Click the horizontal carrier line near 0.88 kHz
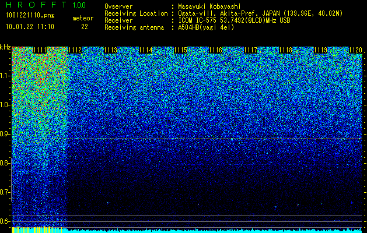The height and width of the screenshot is (233, 367). click(187, 139)
